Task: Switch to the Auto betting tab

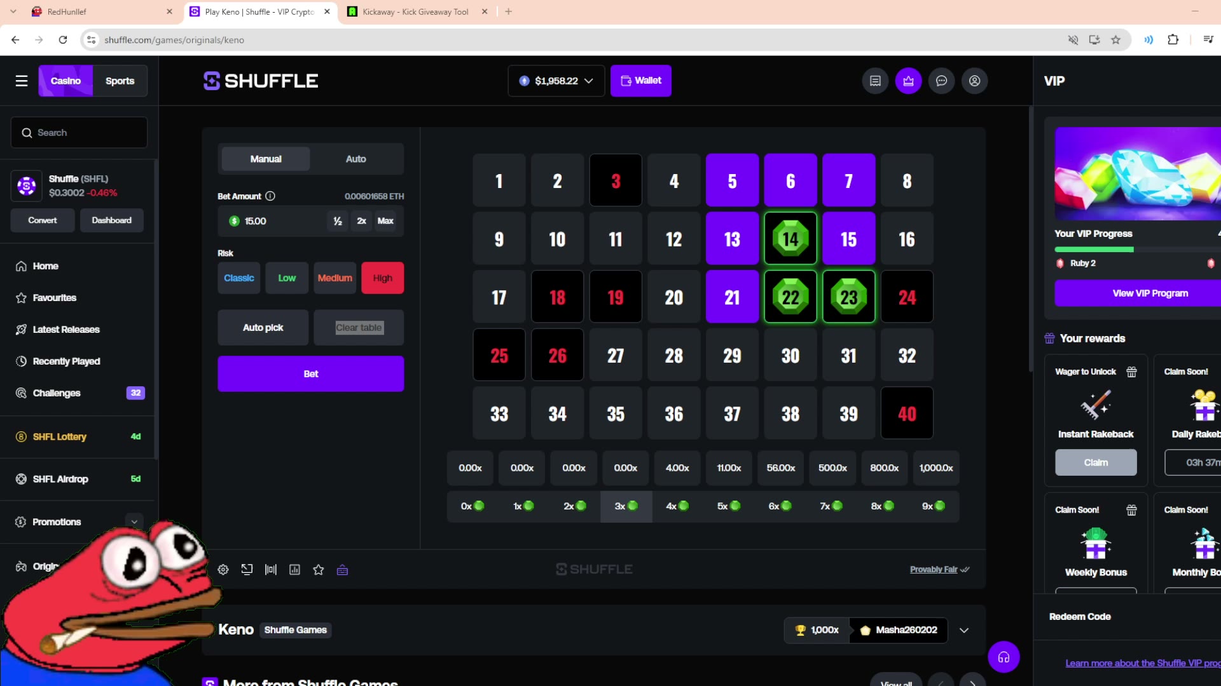Action: 356,159
